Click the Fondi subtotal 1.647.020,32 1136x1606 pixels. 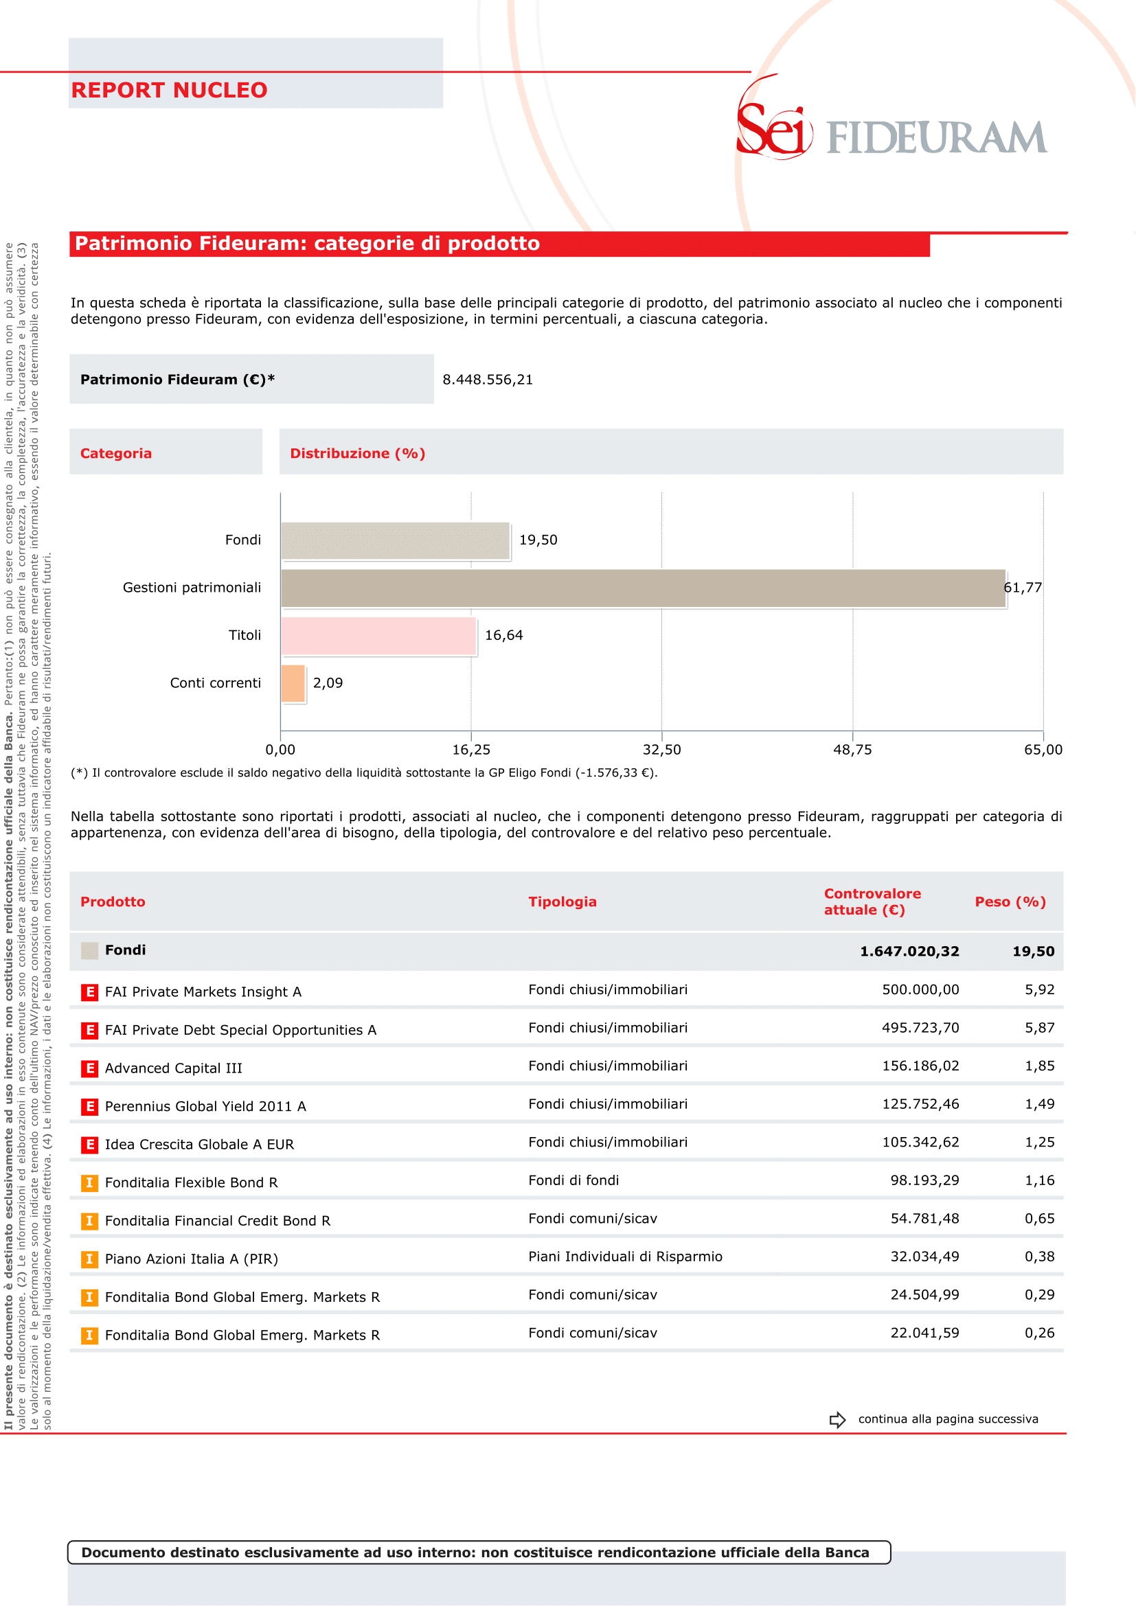pyautogui.click(x=909, y=951)
